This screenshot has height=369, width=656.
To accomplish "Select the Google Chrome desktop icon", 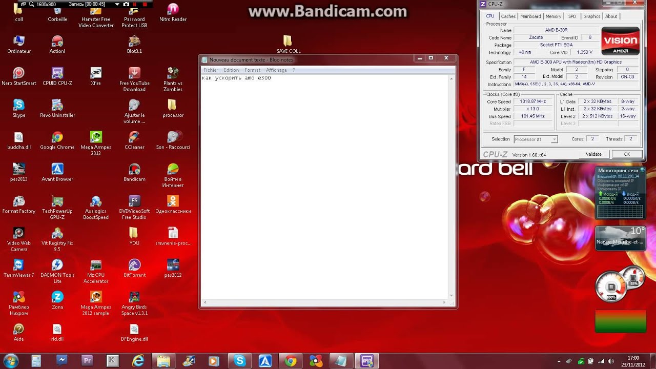I will coord(57,140).
